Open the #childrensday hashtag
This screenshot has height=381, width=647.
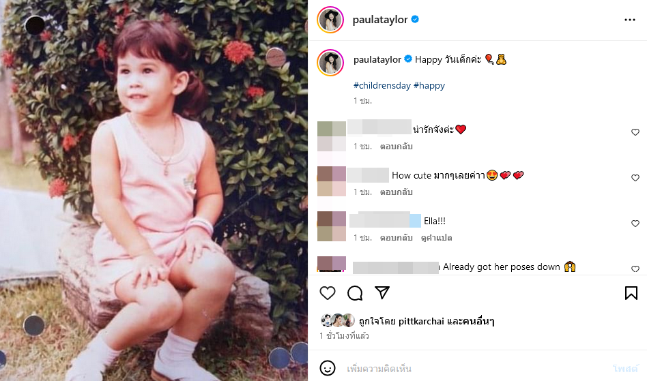[x=382, y=85]
